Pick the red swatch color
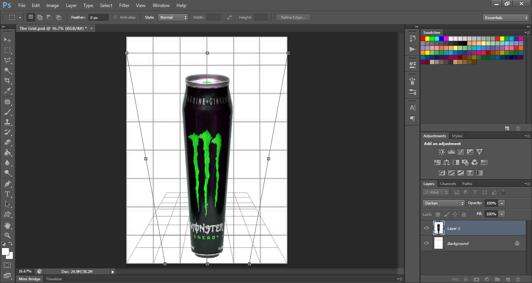Viewport: 532px width, 283px height. (423, 38)
